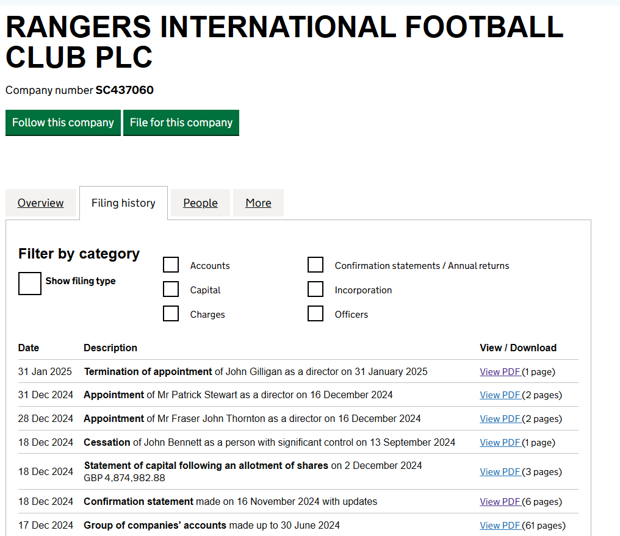This screenshot has width=620, height=536.
Task: Check the Officers filter checkbox
Action: tap(315, 313)
